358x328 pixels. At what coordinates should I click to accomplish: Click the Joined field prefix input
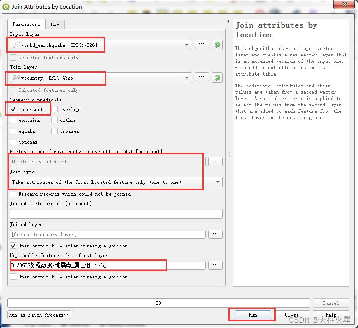tap(116, 214)
